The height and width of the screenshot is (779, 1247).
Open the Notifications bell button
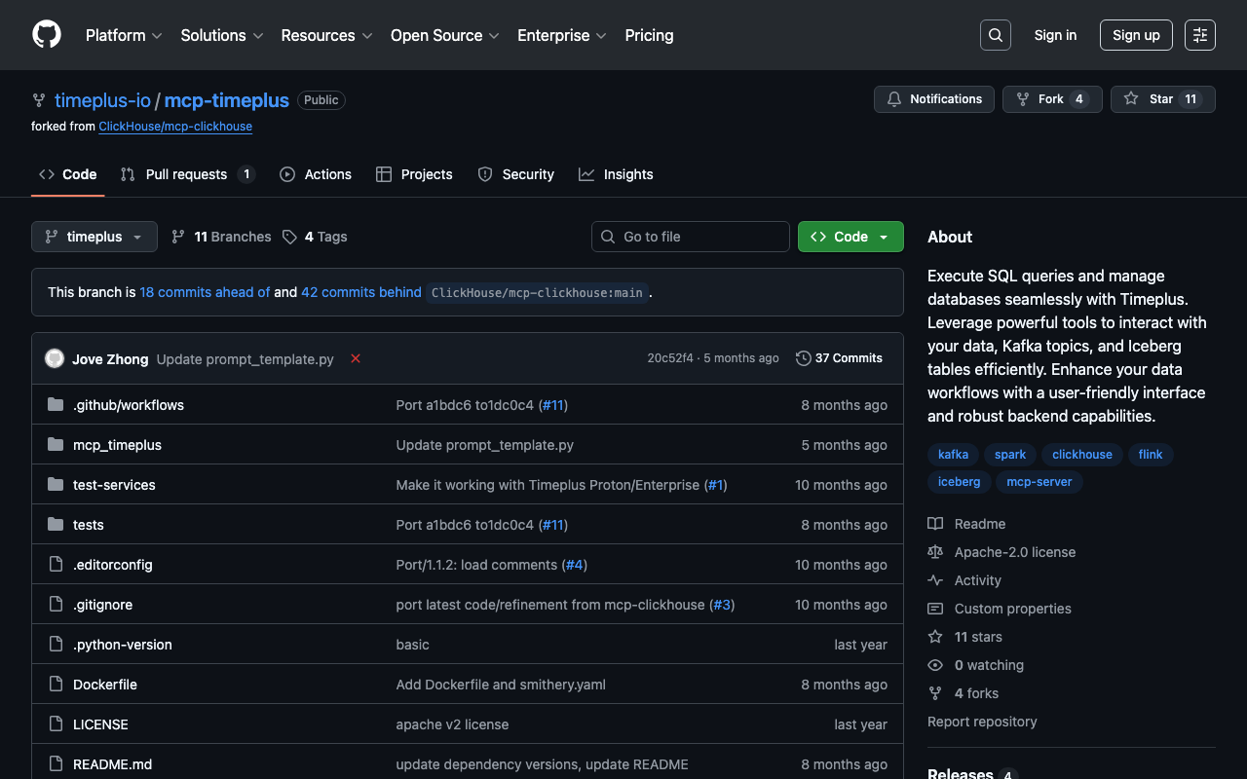coord(934,99)
